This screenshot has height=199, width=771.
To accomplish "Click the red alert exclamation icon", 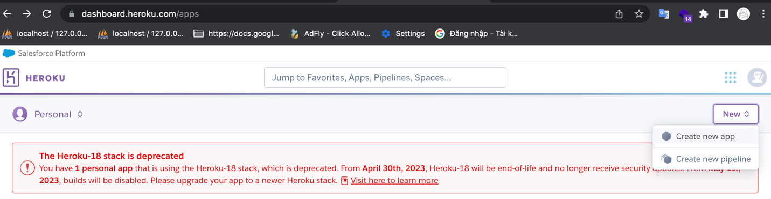I will [x=27, y=168].
